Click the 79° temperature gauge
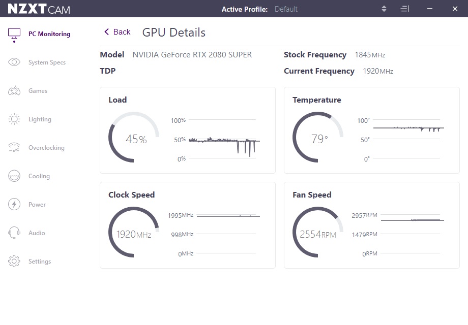The height and width of the screenshot is (325, 468). tap(318, 137)
